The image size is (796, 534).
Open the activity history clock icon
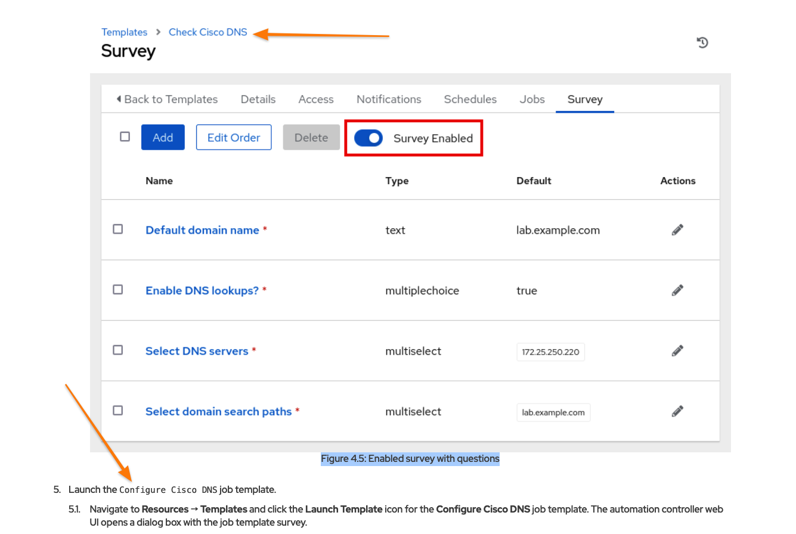(x=702, y=42)
